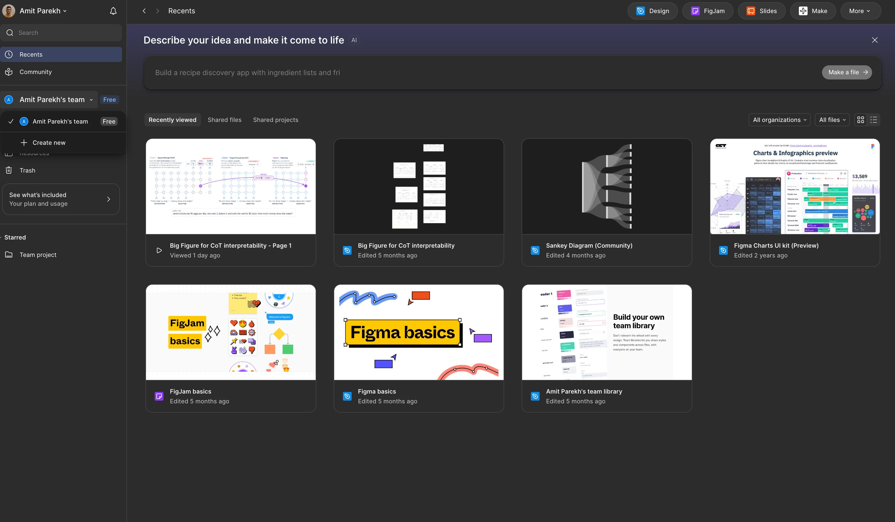Viewport: 895px width, 522px height.
Task: Open All organizations filter
Action: click(780, 120)
